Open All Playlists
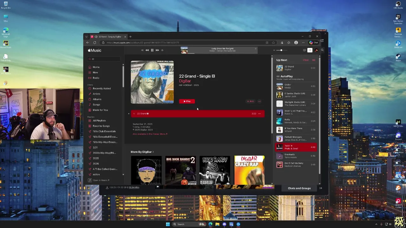406x228 pixels. pos(99,121)
